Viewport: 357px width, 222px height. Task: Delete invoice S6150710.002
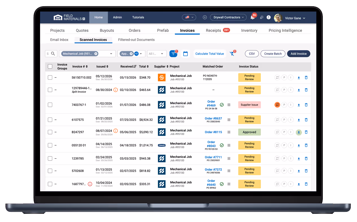(306, 77)
